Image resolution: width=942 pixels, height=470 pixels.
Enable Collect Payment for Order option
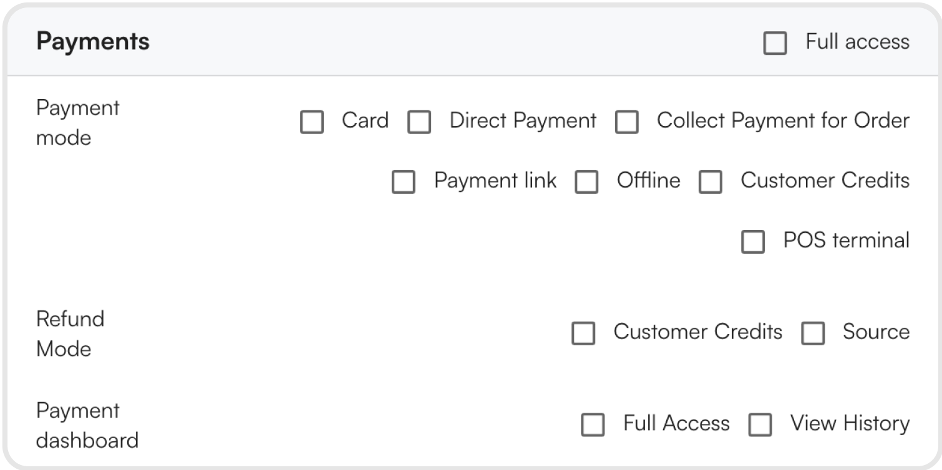coord(627,122)
